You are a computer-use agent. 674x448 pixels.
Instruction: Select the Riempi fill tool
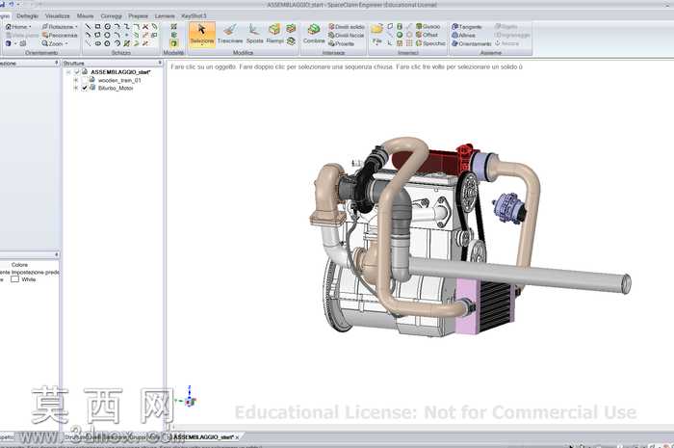pyautogui.click(x=274, y=35)
